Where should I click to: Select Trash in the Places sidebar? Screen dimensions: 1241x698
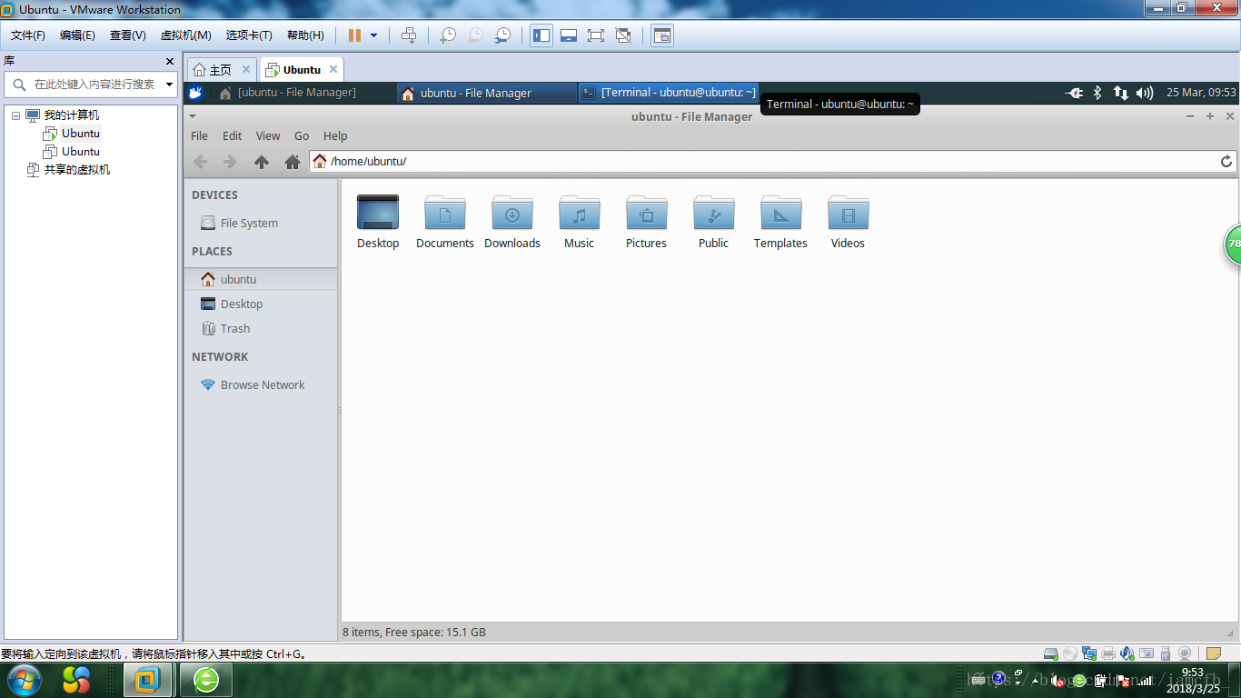pos(234,329)
